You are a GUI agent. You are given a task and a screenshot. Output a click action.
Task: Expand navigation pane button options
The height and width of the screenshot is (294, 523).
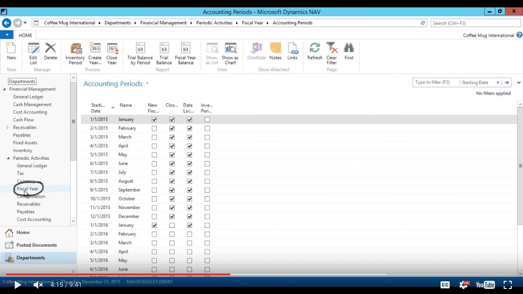73,271
